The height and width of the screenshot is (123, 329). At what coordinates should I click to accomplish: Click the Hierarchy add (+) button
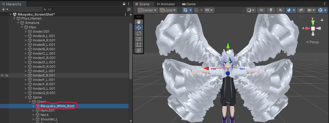5,9
